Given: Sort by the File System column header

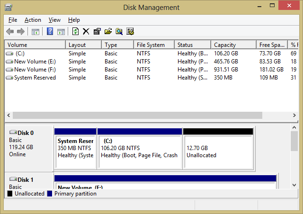Looking at the screenshot, I should tap(151, 45).
